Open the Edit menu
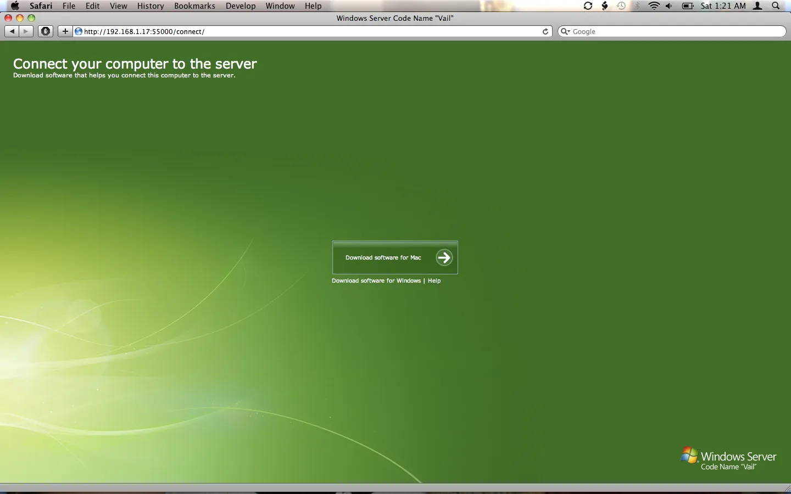 [x=92, y=5]
